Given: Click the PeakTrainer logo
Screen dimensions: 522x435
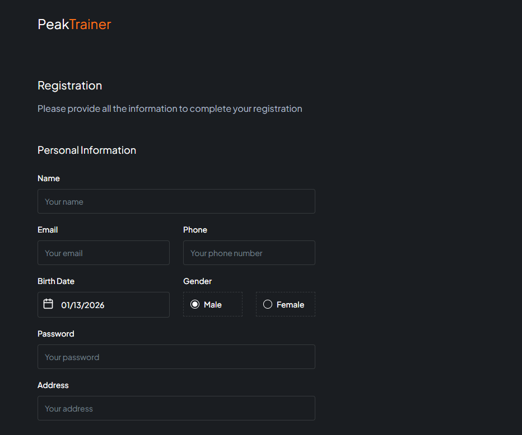Looking at the screenshot, I should point(73,24).
